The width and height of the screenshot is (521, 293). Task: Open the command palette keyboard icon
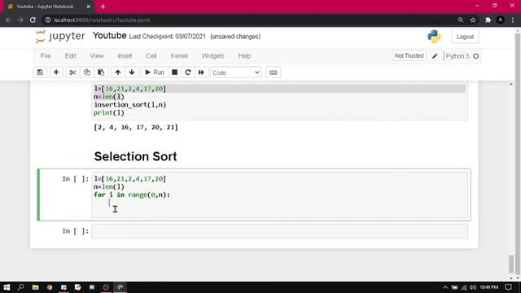tap(274, 72)
